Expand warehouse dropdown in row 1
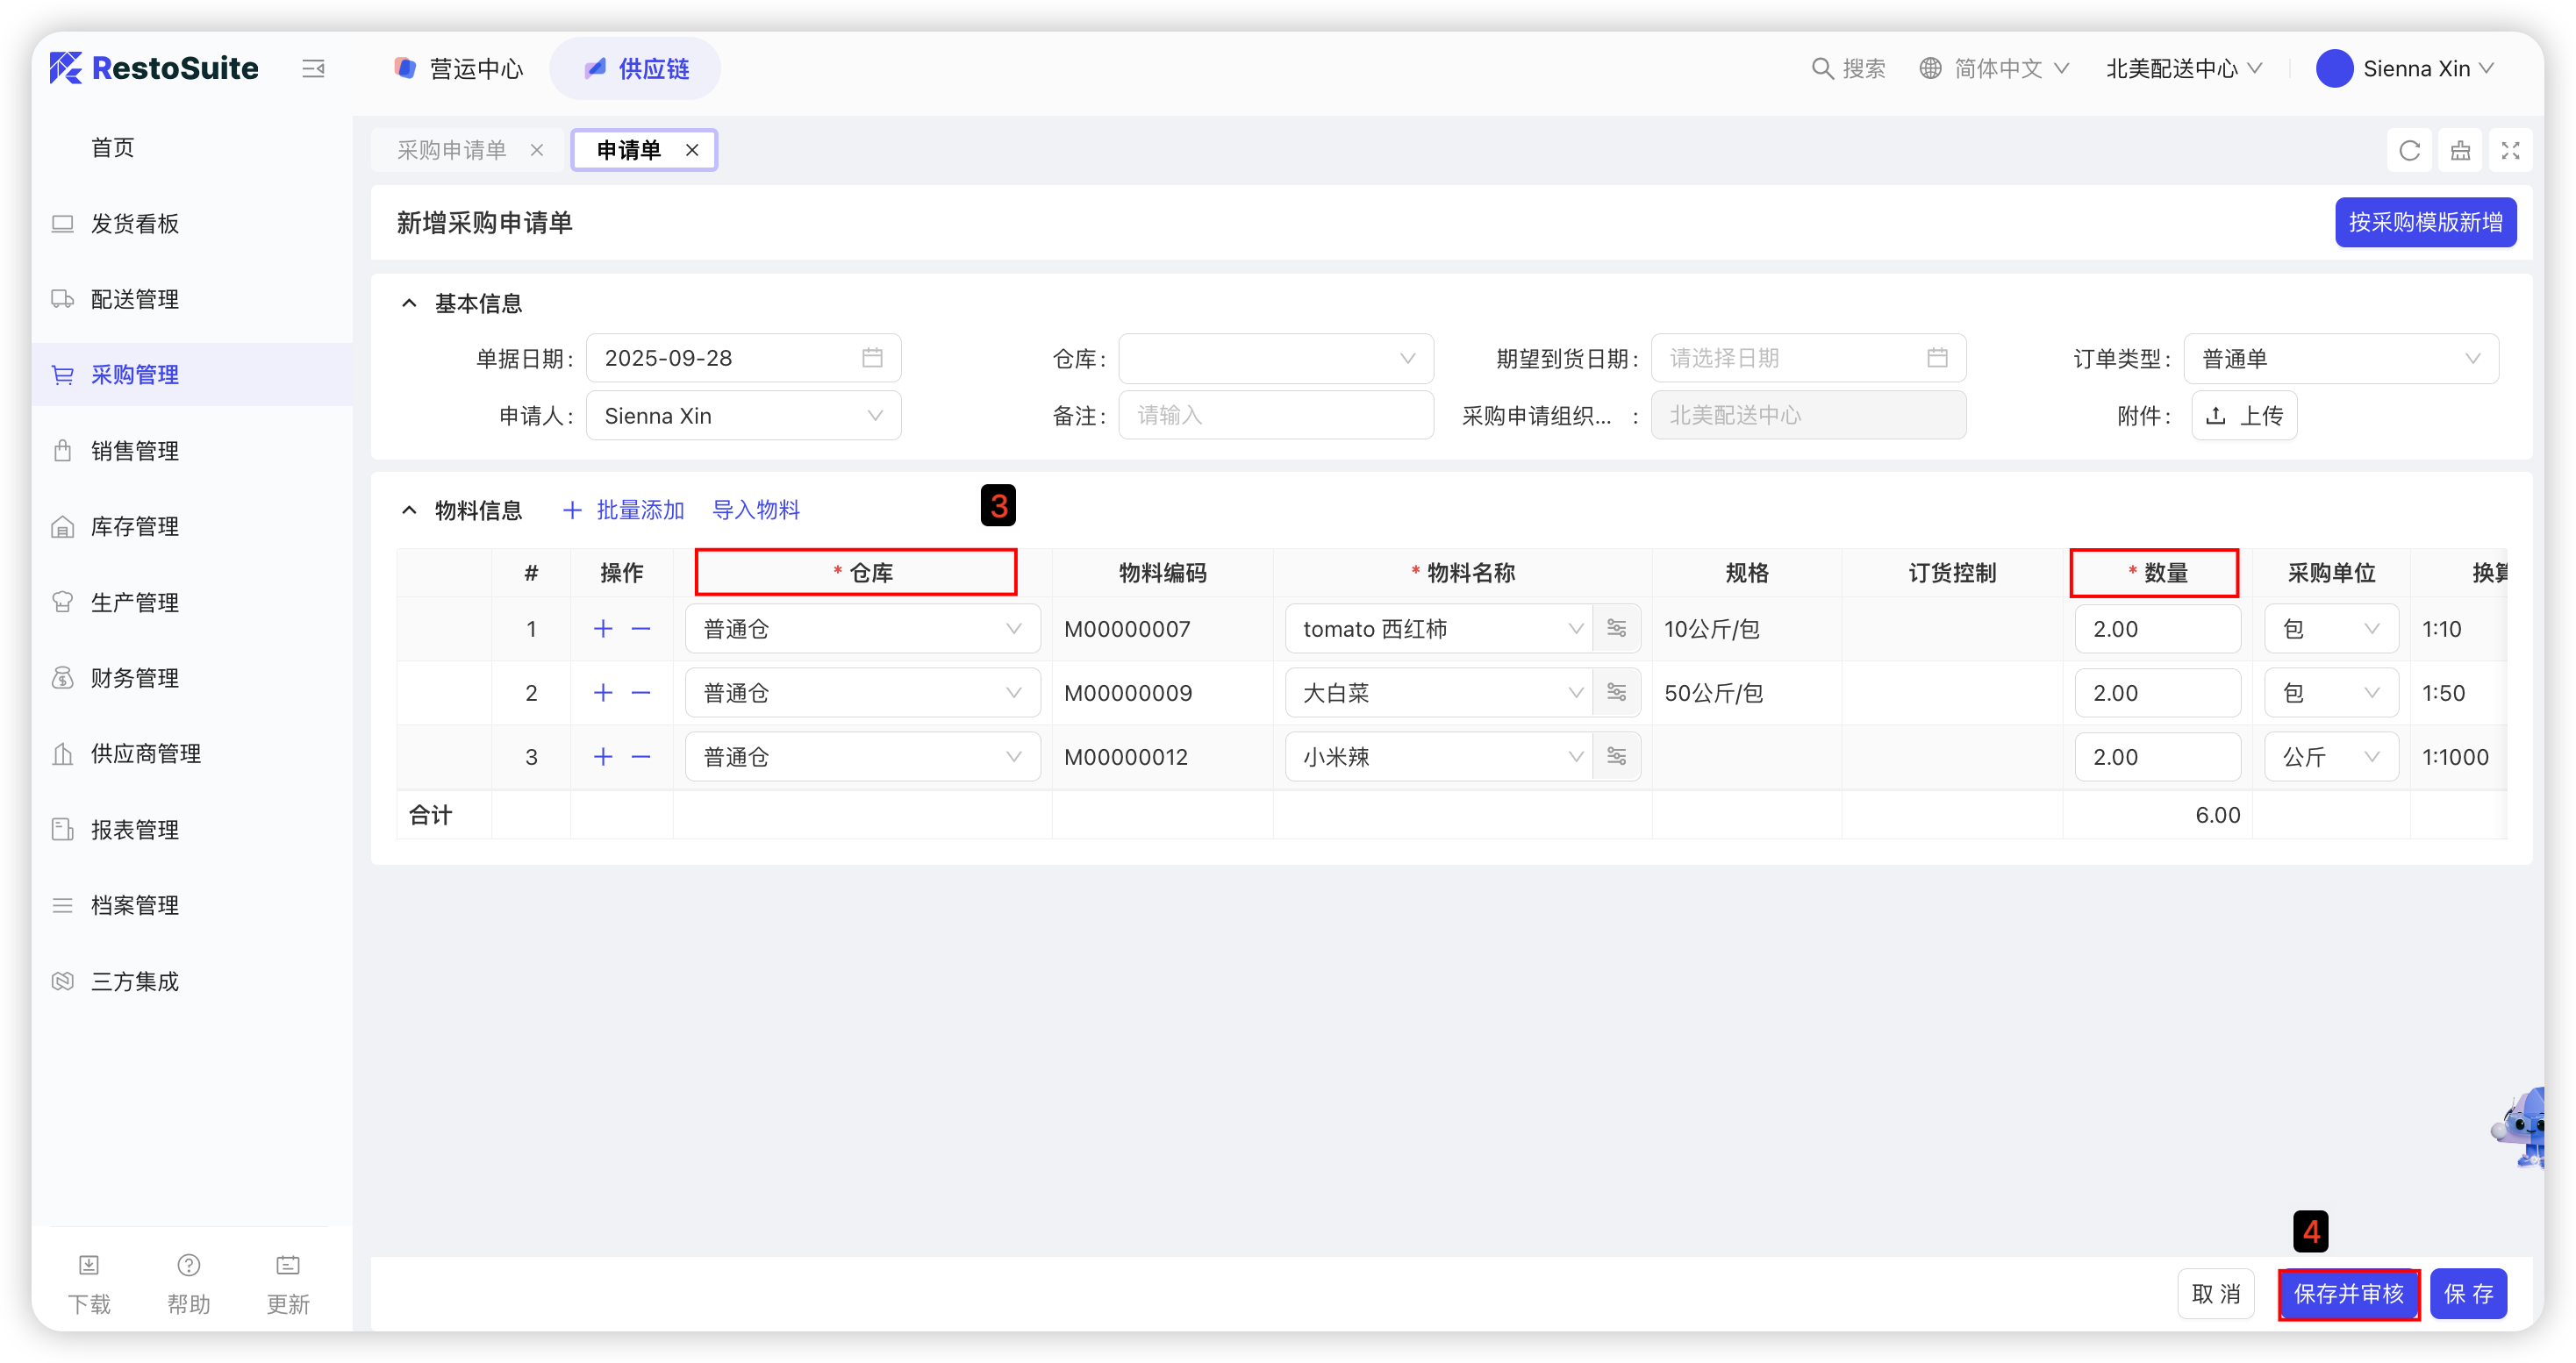This screenshot has height=1363, width=2576. pyautogui.click(x=862, y=629)
